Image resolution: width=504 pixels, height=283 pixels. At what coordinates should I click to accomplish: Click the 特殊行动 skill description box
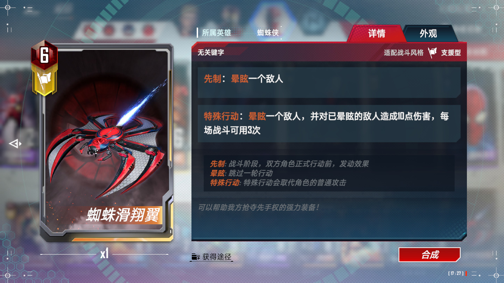[x=329, y=123]
